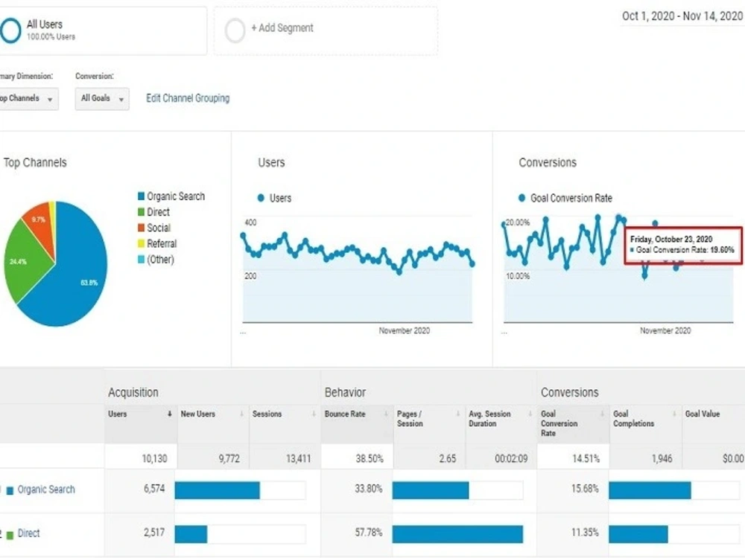Click the 2.65 pages per session value

click(448, 458)
